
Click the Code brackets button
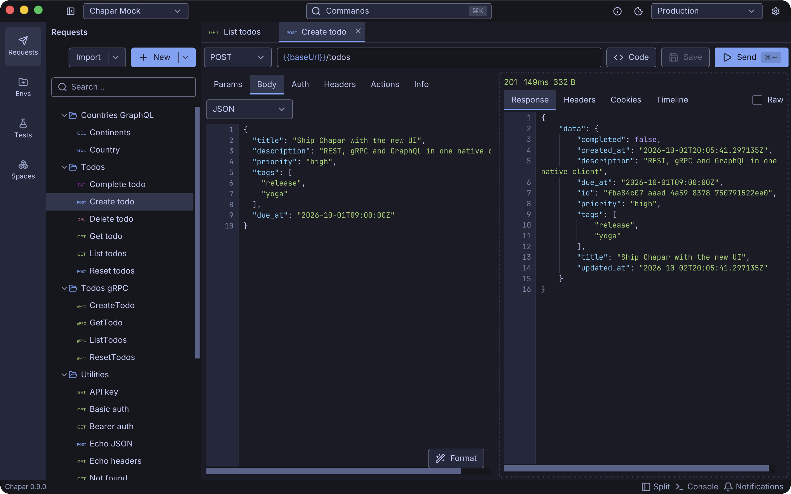[x=631, y=57]
